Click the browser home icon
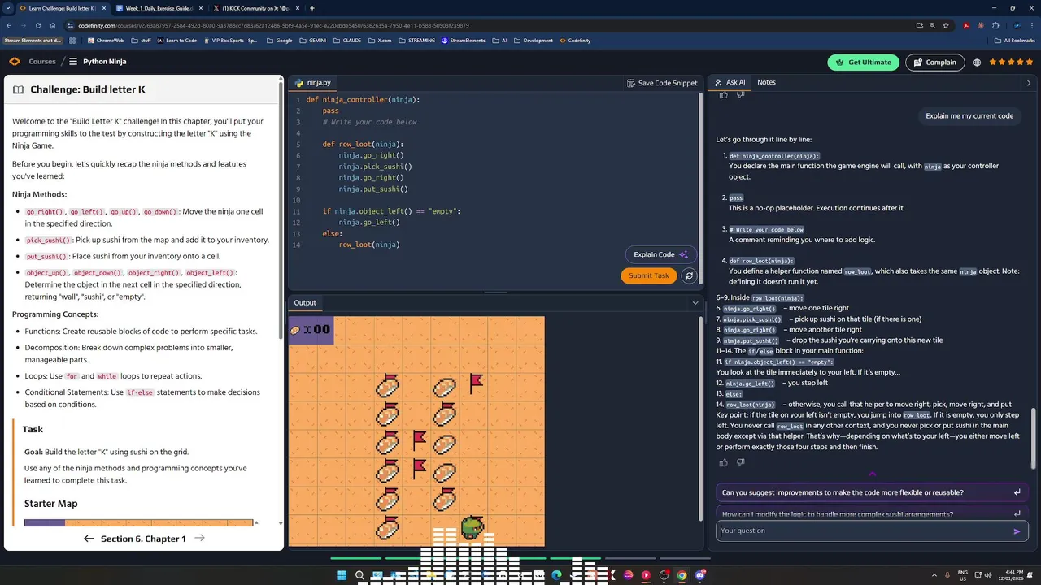The width and height of the screenshot is (1041, 585). click(53, 25)
